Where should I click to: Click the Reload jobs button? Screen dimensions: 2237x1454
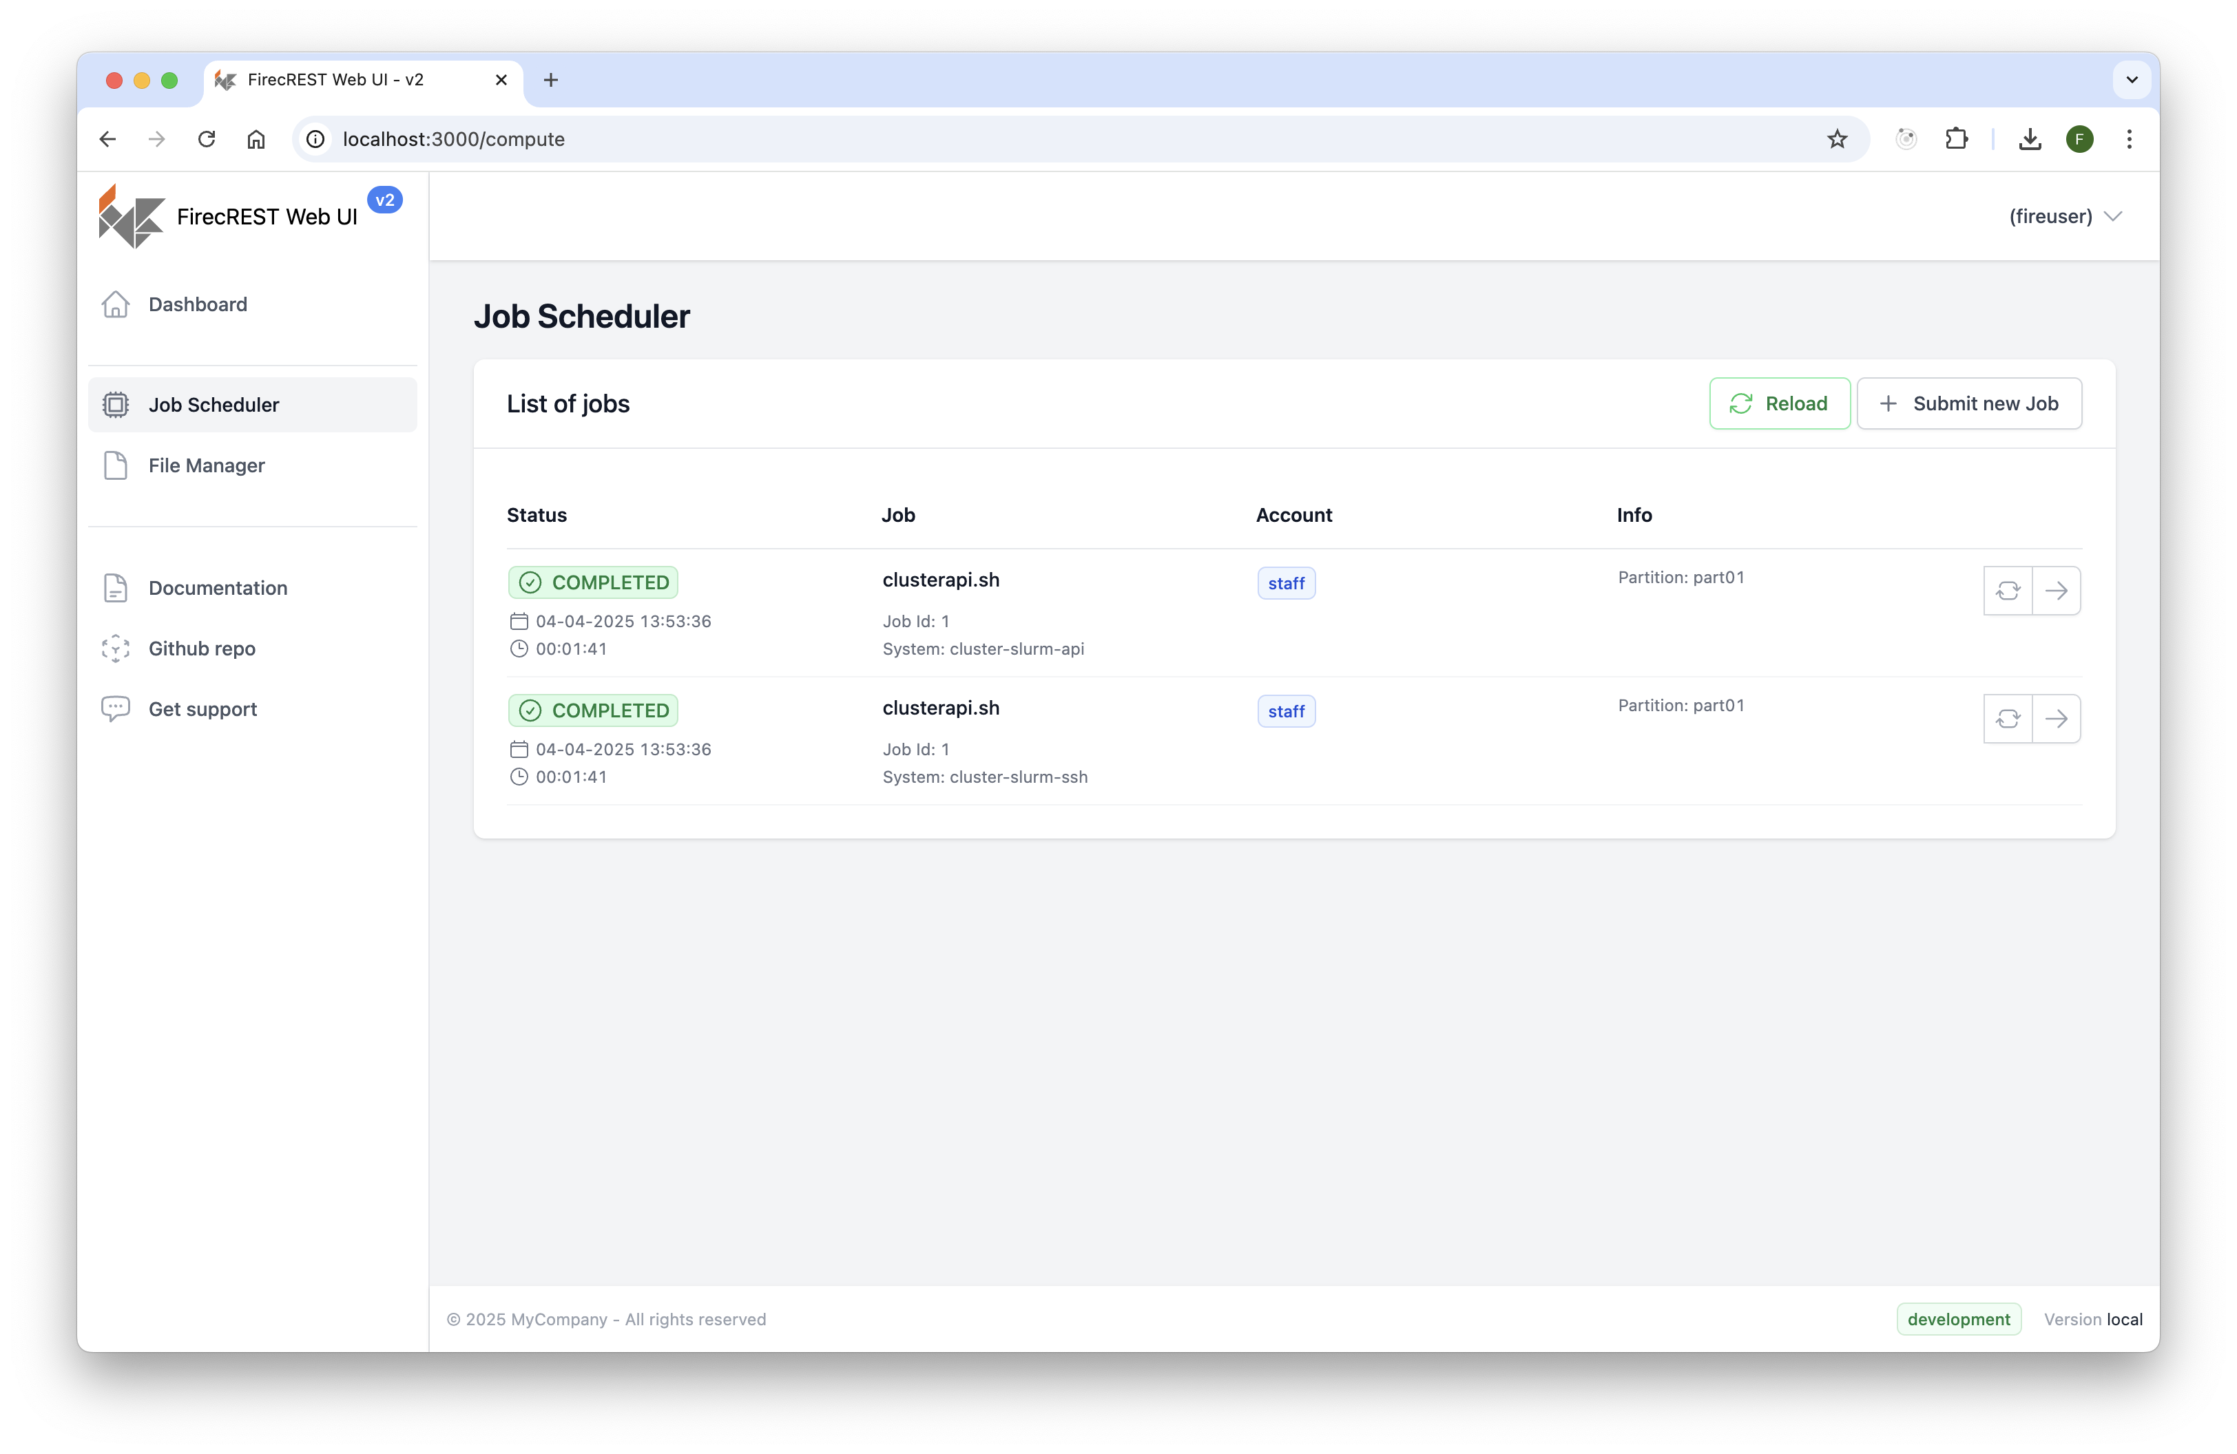point(1779,404)
